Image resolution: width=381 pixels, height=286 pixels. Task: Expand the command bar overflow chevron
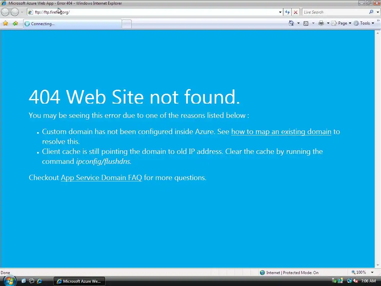click(378, 21)
